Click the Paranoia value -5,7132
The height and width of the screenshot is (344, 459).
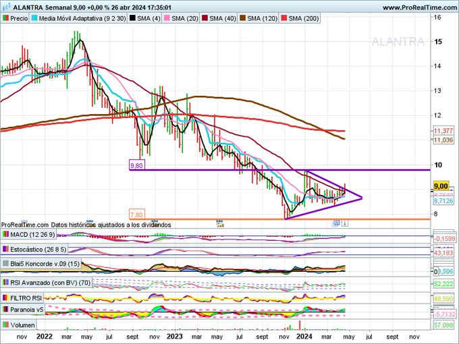click(x=444, y=314)
